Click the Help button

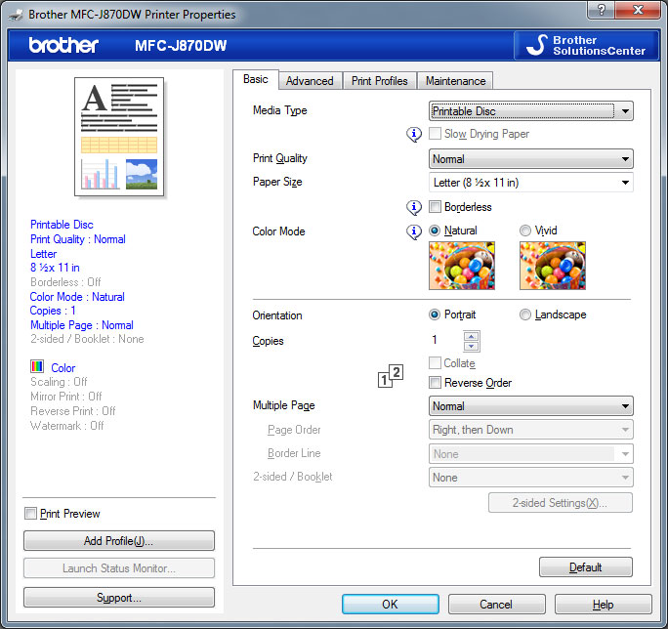pyautogui.click(x=603, y=605)
